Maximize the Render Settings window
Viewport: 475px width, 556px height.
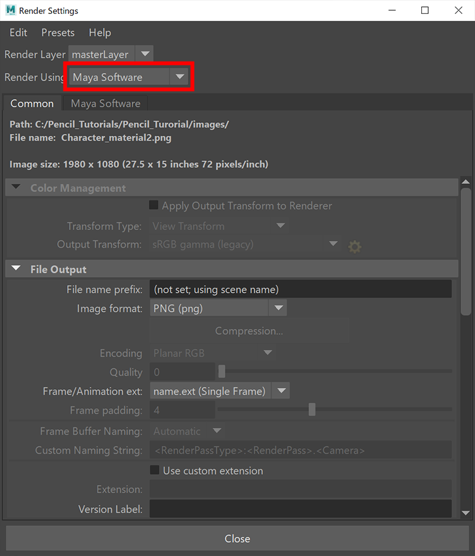424,10
